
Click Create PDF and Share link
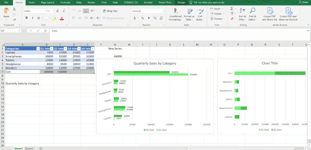click(x=269, y=14)
